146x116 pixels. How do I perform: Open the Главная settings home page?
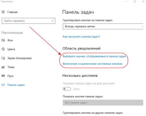12,12
